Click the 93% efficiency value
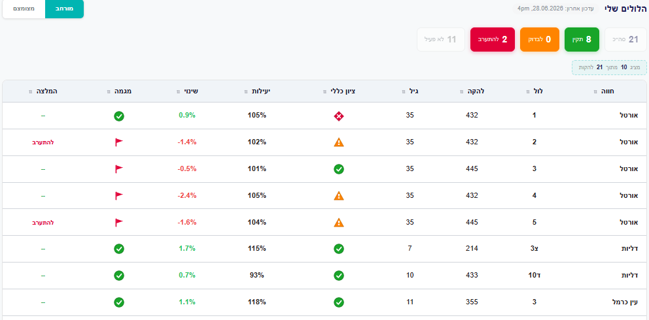 point(258,276)
